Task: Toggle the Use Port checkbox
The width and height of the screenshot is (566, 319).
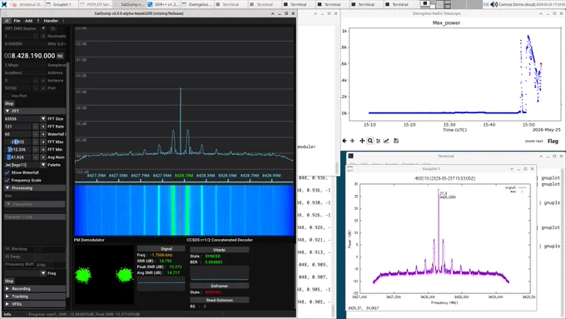Action: point(7,96)
